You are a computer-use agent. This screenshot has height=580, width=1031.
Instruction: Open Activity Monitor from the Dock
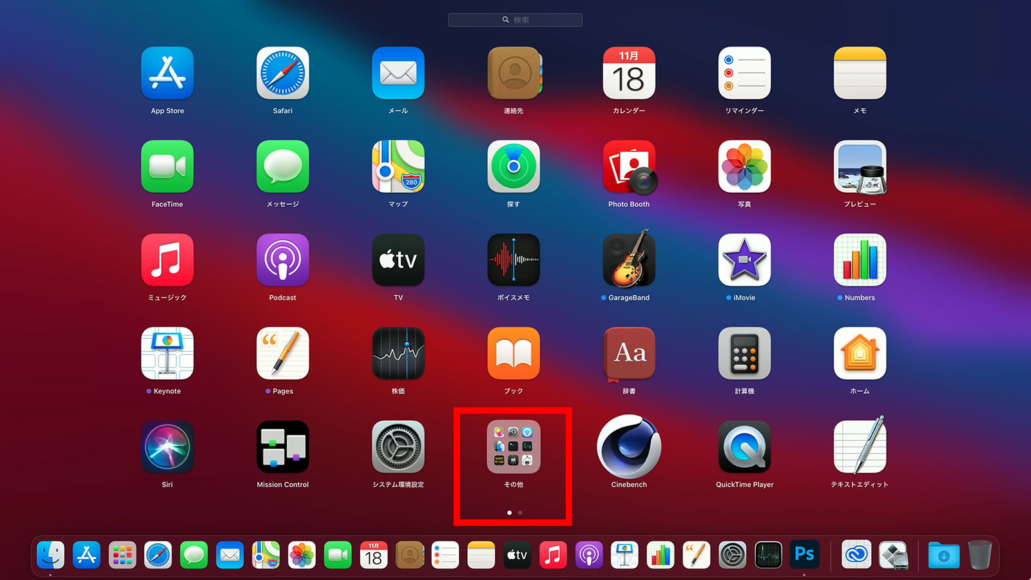pyautogui.click(x=768, y=555)
